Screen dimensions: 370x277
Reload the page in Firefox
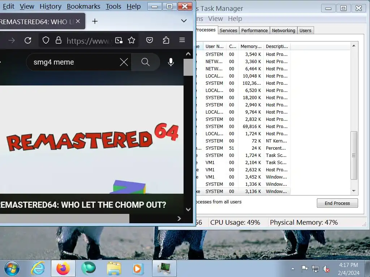click(28, 40)
